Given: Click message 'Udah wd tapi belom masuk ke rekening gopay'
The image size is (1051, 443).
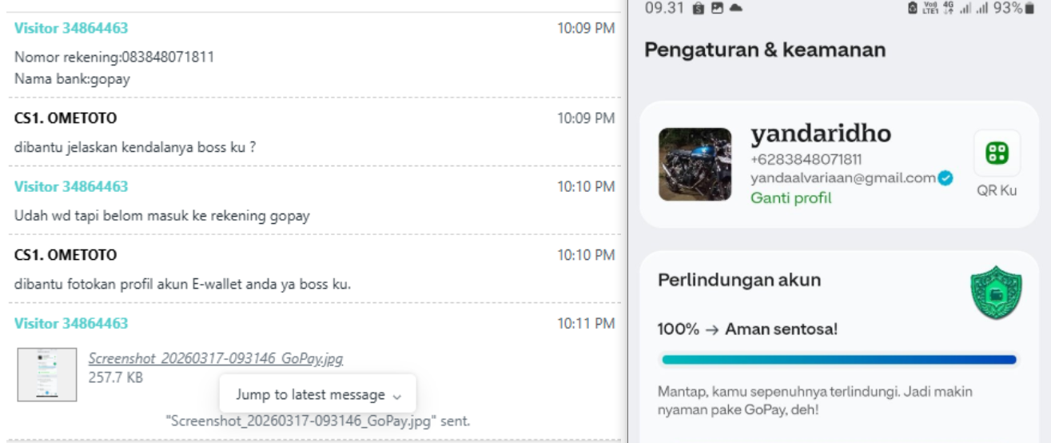Looking at the screenshot, I should (162, 216).
